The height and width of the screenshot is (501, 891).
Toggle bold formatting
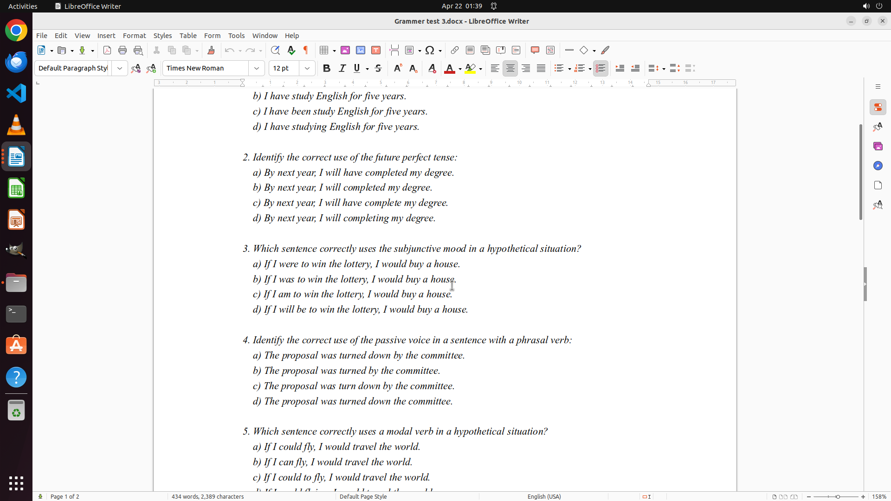click(327, 68)
